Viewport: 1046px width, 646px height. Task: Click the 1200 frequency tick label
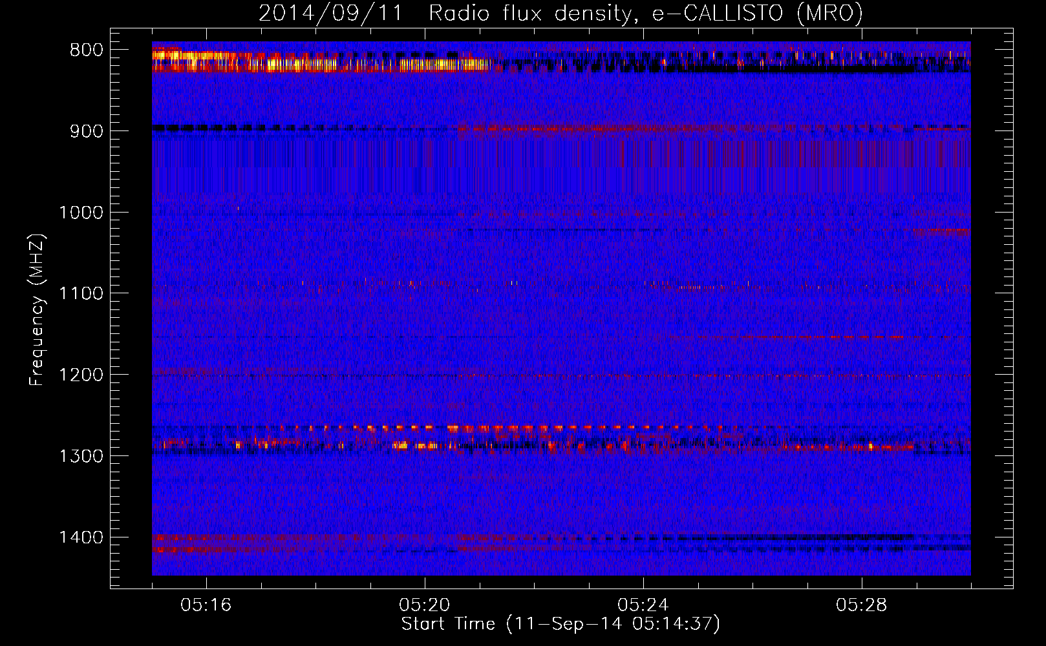(x=81, y=375)
